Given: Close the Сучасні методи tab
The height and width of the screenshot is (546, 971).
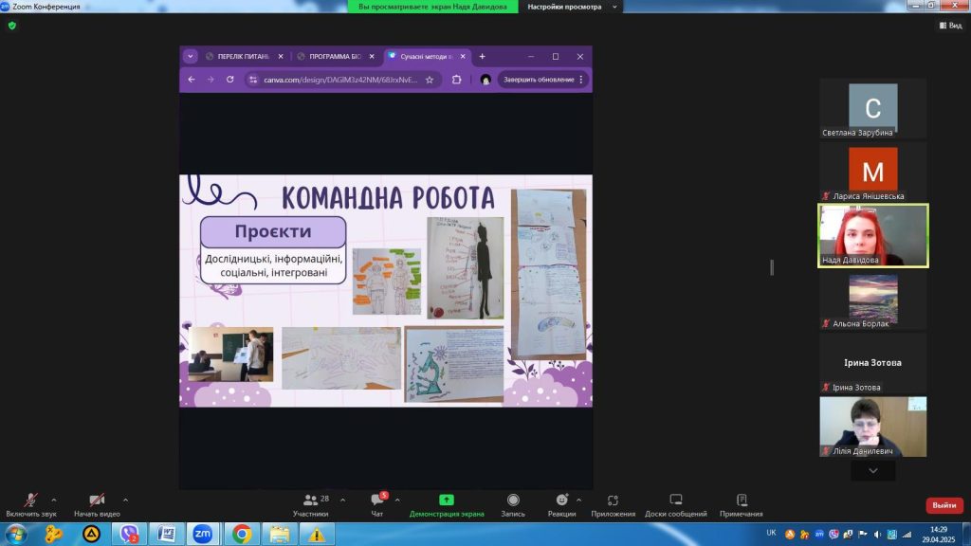Looking at the screenshot, I should (463, 56).
